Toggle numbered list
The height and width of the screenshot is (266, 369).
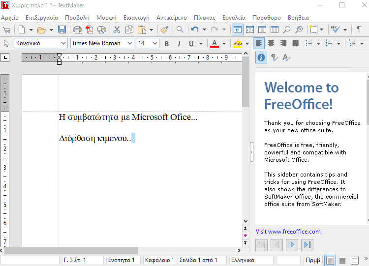tap(329, 43)
